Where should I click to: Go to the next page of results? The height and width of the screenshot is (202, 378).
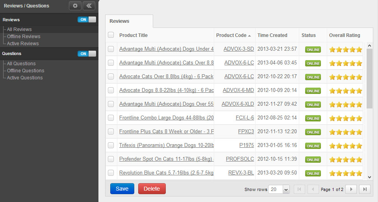(x=351, y=189)
